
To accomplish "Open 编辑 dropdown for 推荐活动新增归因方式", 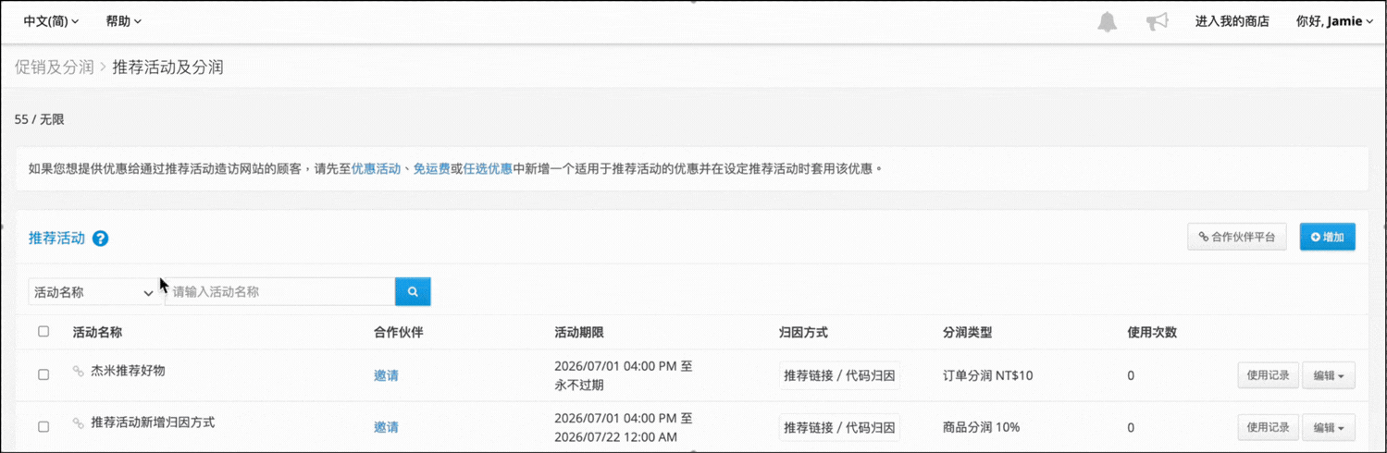I will coord(1329,427).
